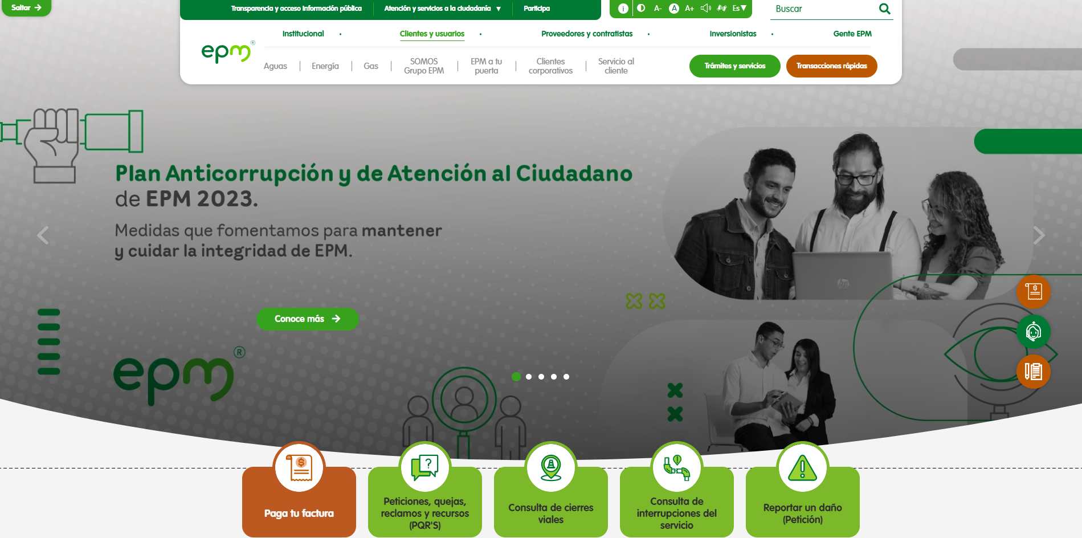
Task: Focus the Buscar search field
Action: click(824, 9)
